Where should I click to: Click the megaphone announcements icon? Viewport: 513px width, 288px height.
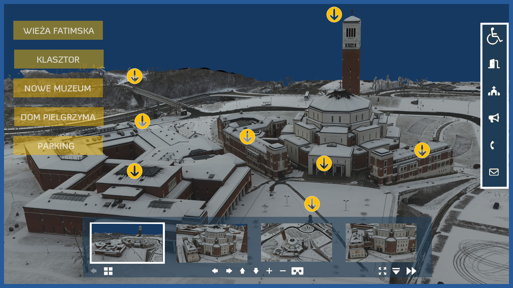coord(494,118)
